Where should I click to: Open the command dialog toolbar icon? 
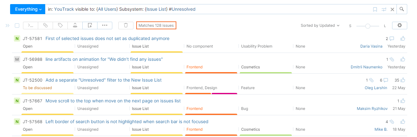31,26
